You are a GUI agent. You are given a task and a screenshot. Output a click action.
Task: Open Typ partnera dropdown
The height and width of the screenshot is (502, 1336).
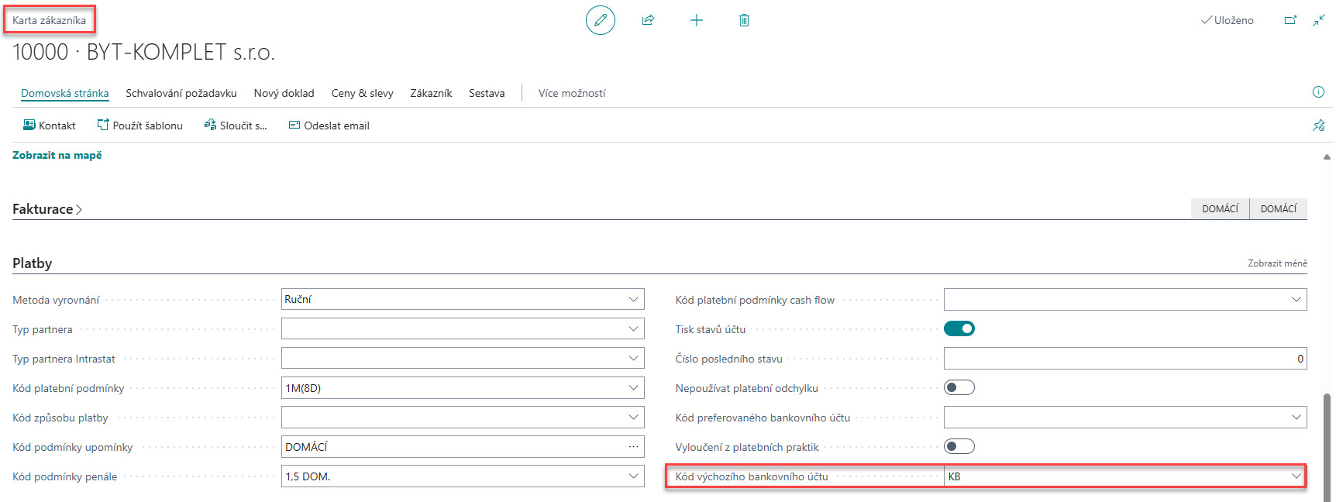click(633, 328)
